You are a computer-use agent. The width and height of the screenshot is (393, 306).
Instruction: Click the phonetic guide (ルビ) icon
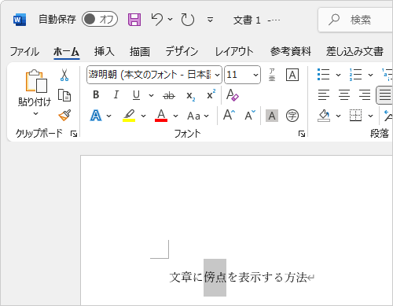click(272, 75)
